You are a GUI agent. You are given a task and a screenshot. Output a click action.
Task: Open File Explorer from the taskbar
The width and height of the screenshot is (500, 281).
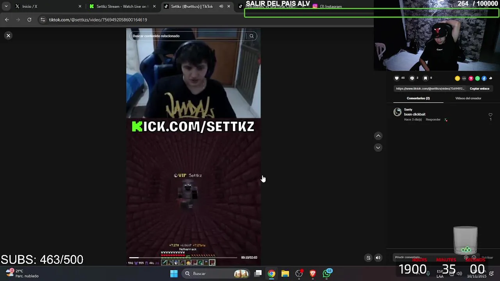285,274
